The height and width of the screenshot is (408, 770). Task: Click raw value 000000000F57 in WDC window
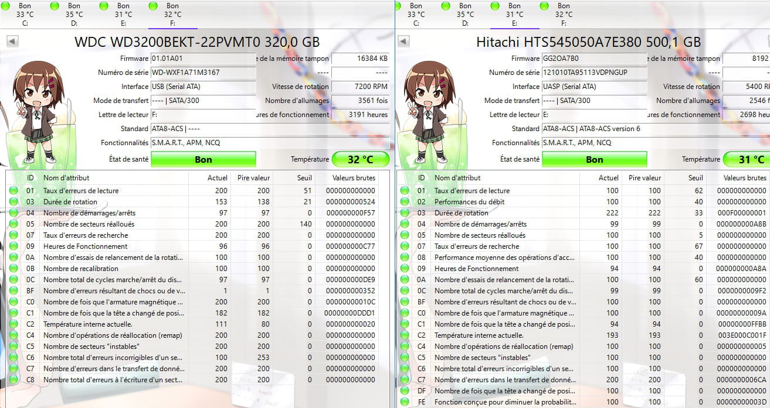point(351,212)
